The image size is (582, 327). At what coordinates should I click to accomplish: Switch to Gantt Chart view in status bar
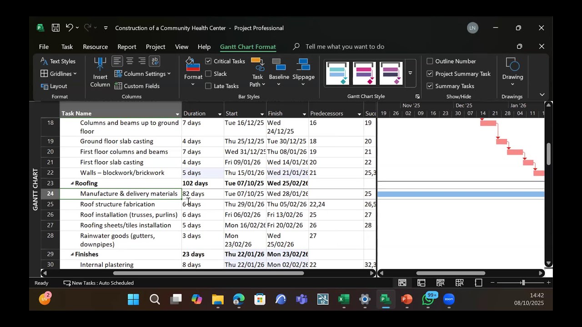point(402,282)
